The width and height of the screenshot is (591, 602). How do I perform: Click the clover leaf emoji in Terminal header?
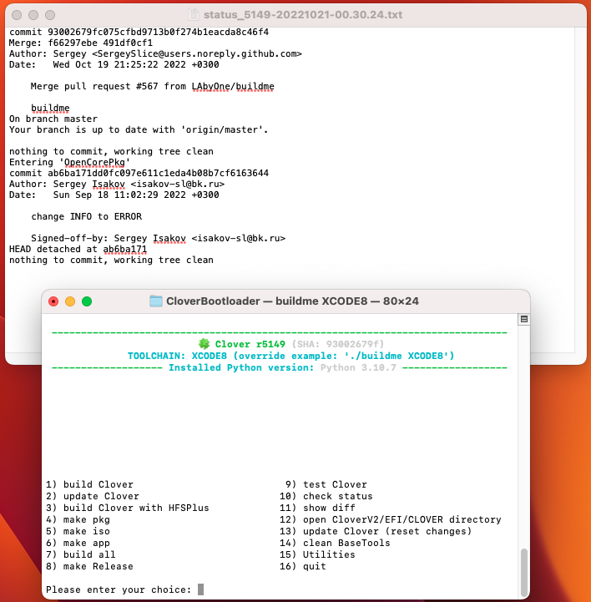click(x=205, y=344)
